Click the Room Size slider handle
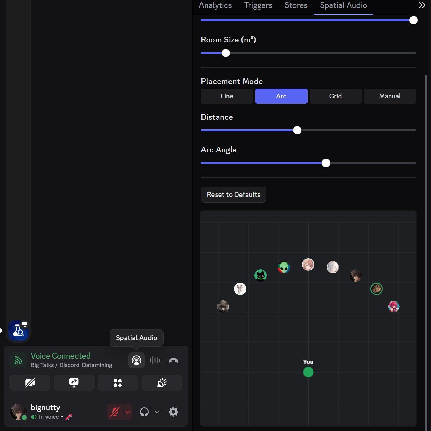Image resolution: width=431 pixels, height=431 pixels. pyautogui.click(x=226, y=53)
